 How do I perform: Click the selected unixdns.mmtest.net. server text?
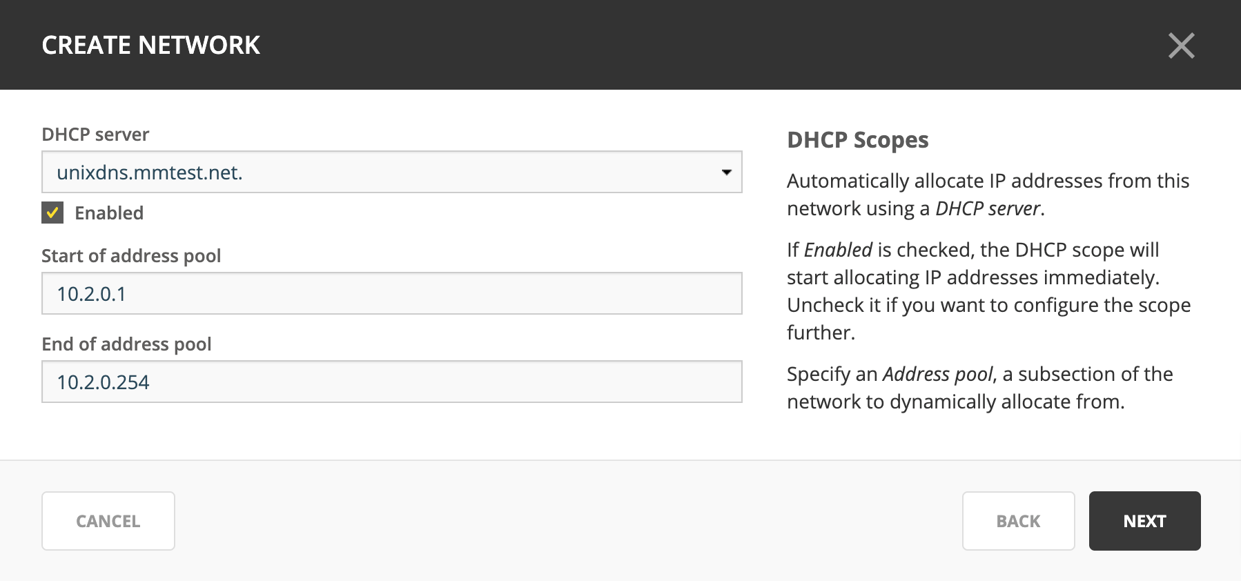point(150,173)
